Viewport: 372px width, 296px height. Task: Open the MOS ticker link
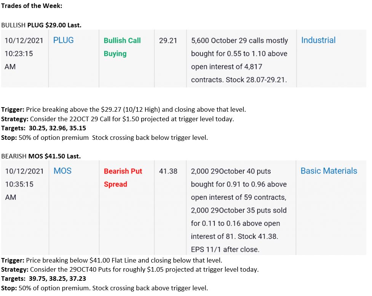[x=62, y=171]
